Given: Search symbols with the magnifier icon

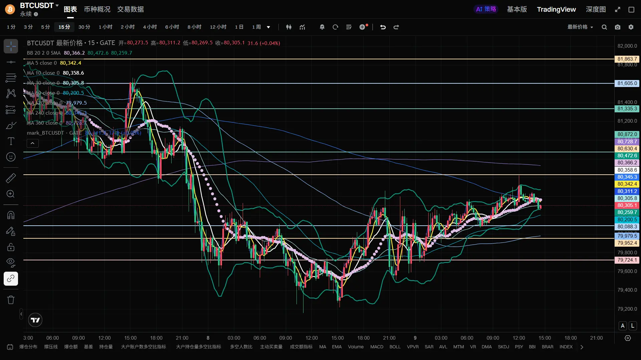Looking at the screenshot, I should click(604, 27).
